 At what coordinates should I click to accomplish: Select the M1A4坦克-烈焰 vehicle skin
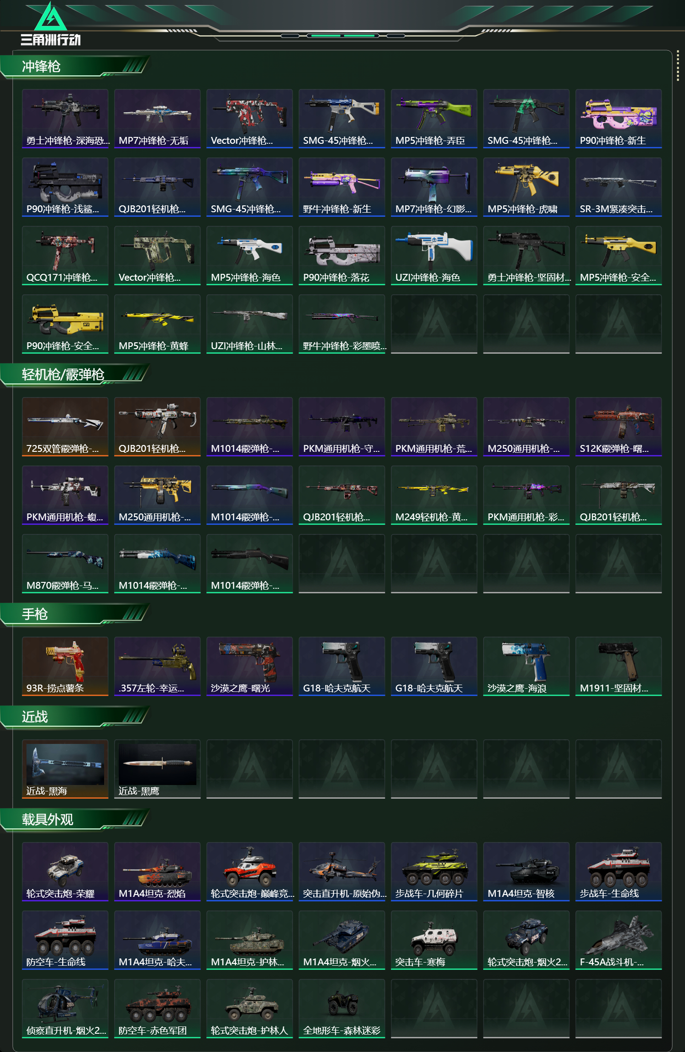[x=157, y=872]
